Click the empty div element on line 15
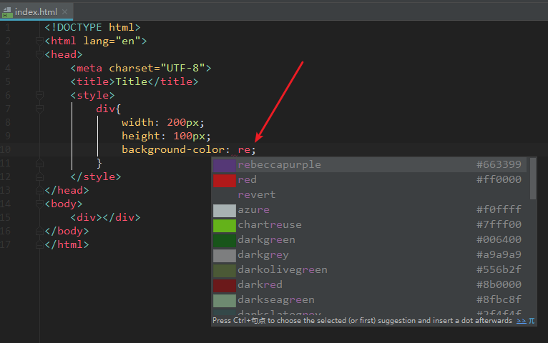 [105, 217]
